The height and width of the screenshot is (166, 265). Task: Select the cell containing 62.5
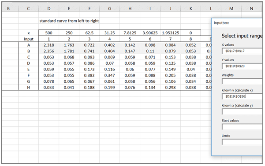[x=89, y=33]
